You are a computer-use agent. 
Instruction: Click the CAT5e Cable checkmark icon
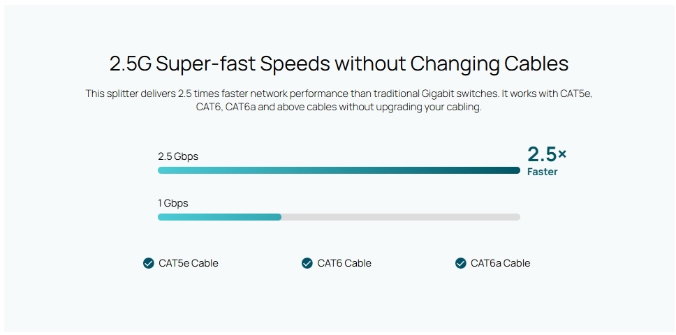point(148,263)
